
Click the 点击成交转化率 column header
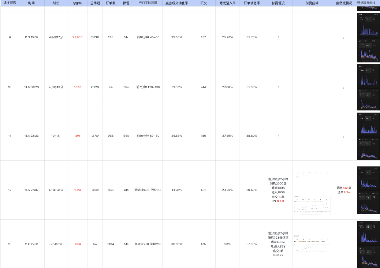177,3
